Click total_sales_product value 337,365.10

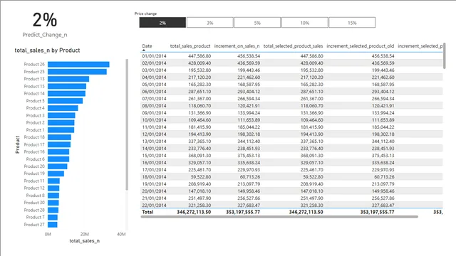coord(199,142)
